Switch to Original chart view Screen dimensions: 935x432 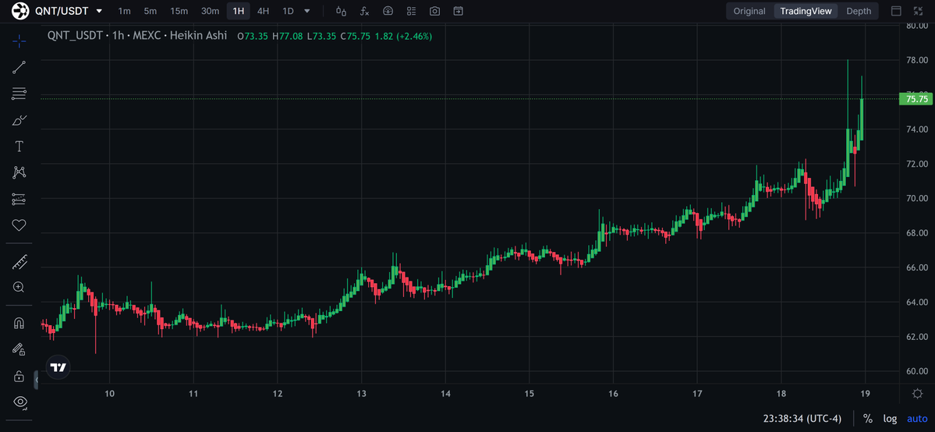(x=749, y=12)
